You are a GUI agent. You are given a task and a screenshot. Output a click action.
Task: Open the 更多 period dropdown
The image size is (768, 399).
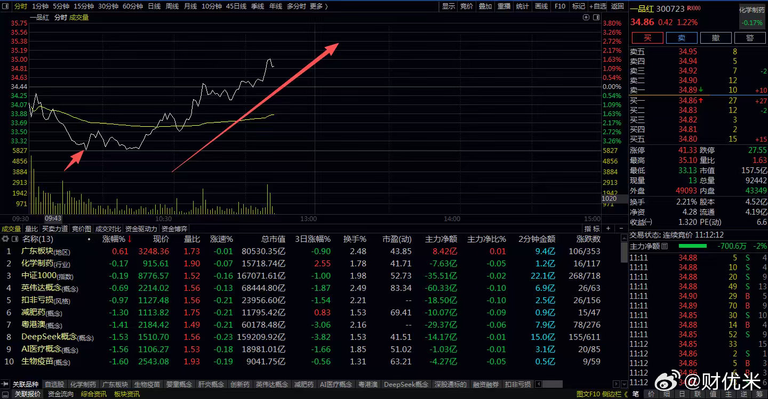click(318, 6)
